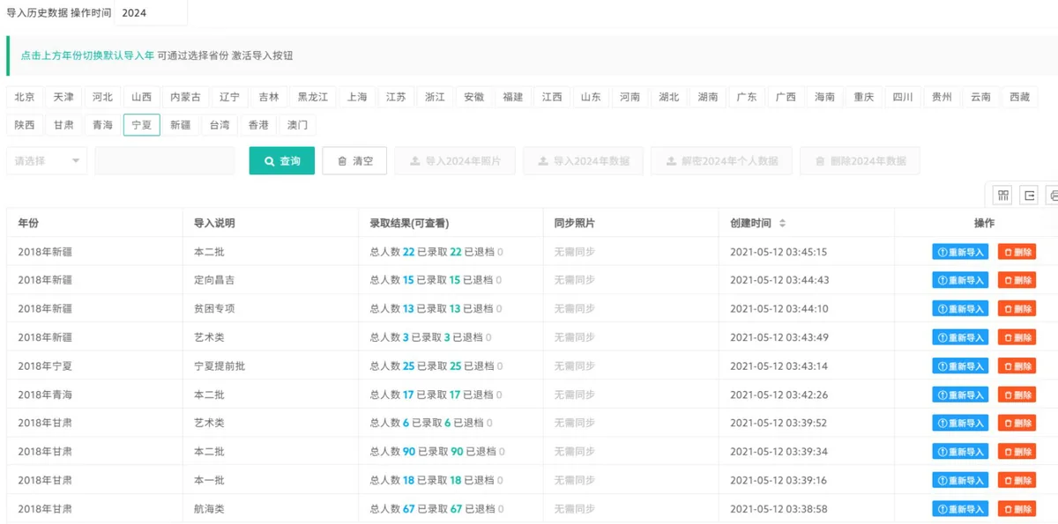
Task: Choose the 重庆 province tag
Action: tap(863, 97)
